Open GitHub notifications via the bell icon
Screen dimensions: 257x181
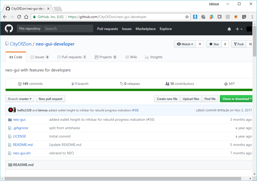pyautogui.click(x=229, y=29)
